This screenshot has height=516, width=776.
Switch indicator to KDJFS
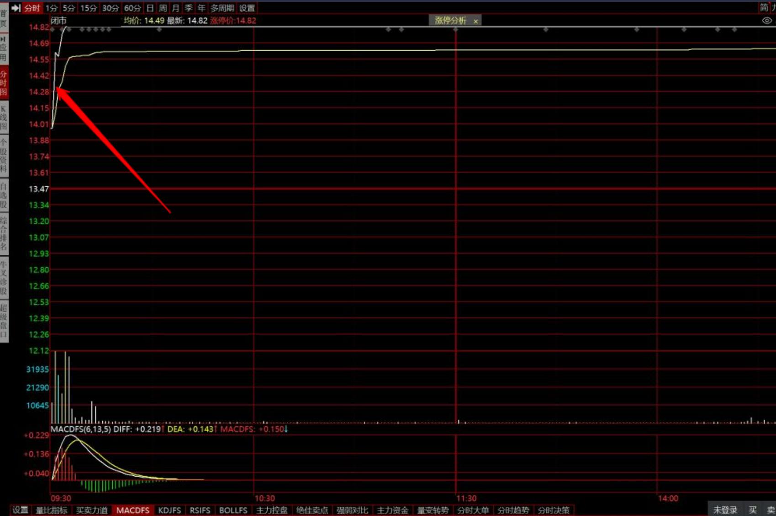pyautogui.click(x=169, y=510)
